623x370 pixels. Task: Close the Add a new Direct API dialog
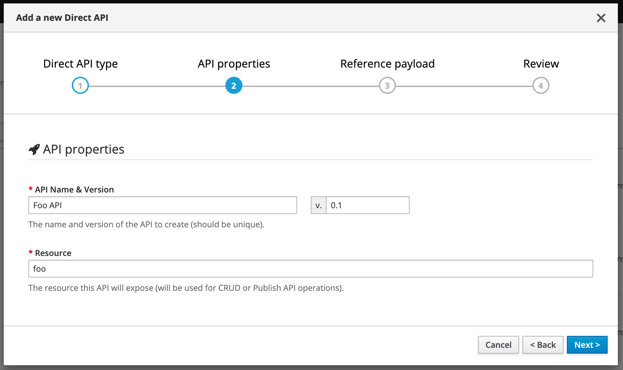coord(601,18)
